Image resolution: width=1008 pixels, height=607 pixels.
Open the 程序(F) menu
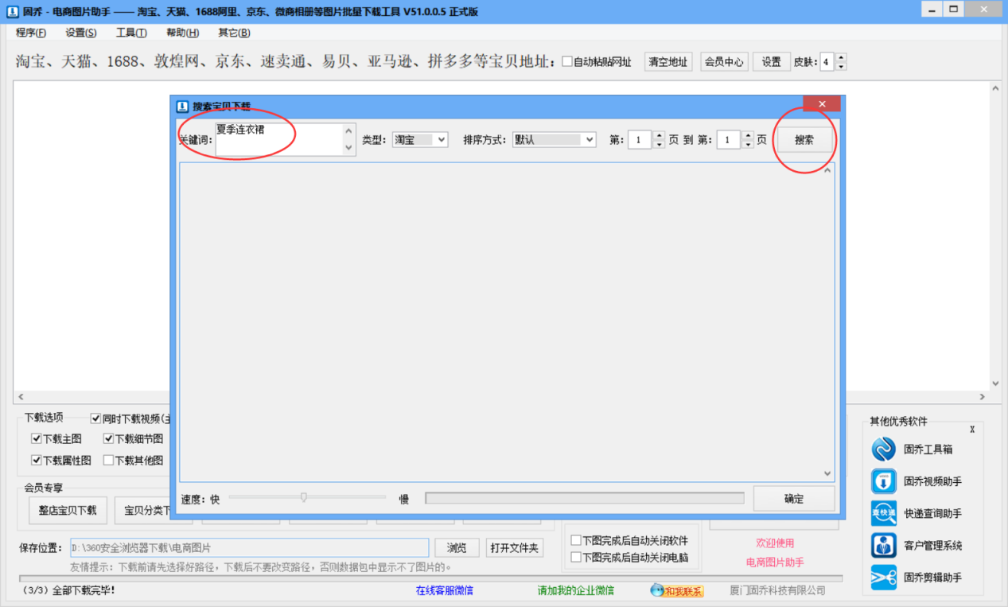point(31,33)
